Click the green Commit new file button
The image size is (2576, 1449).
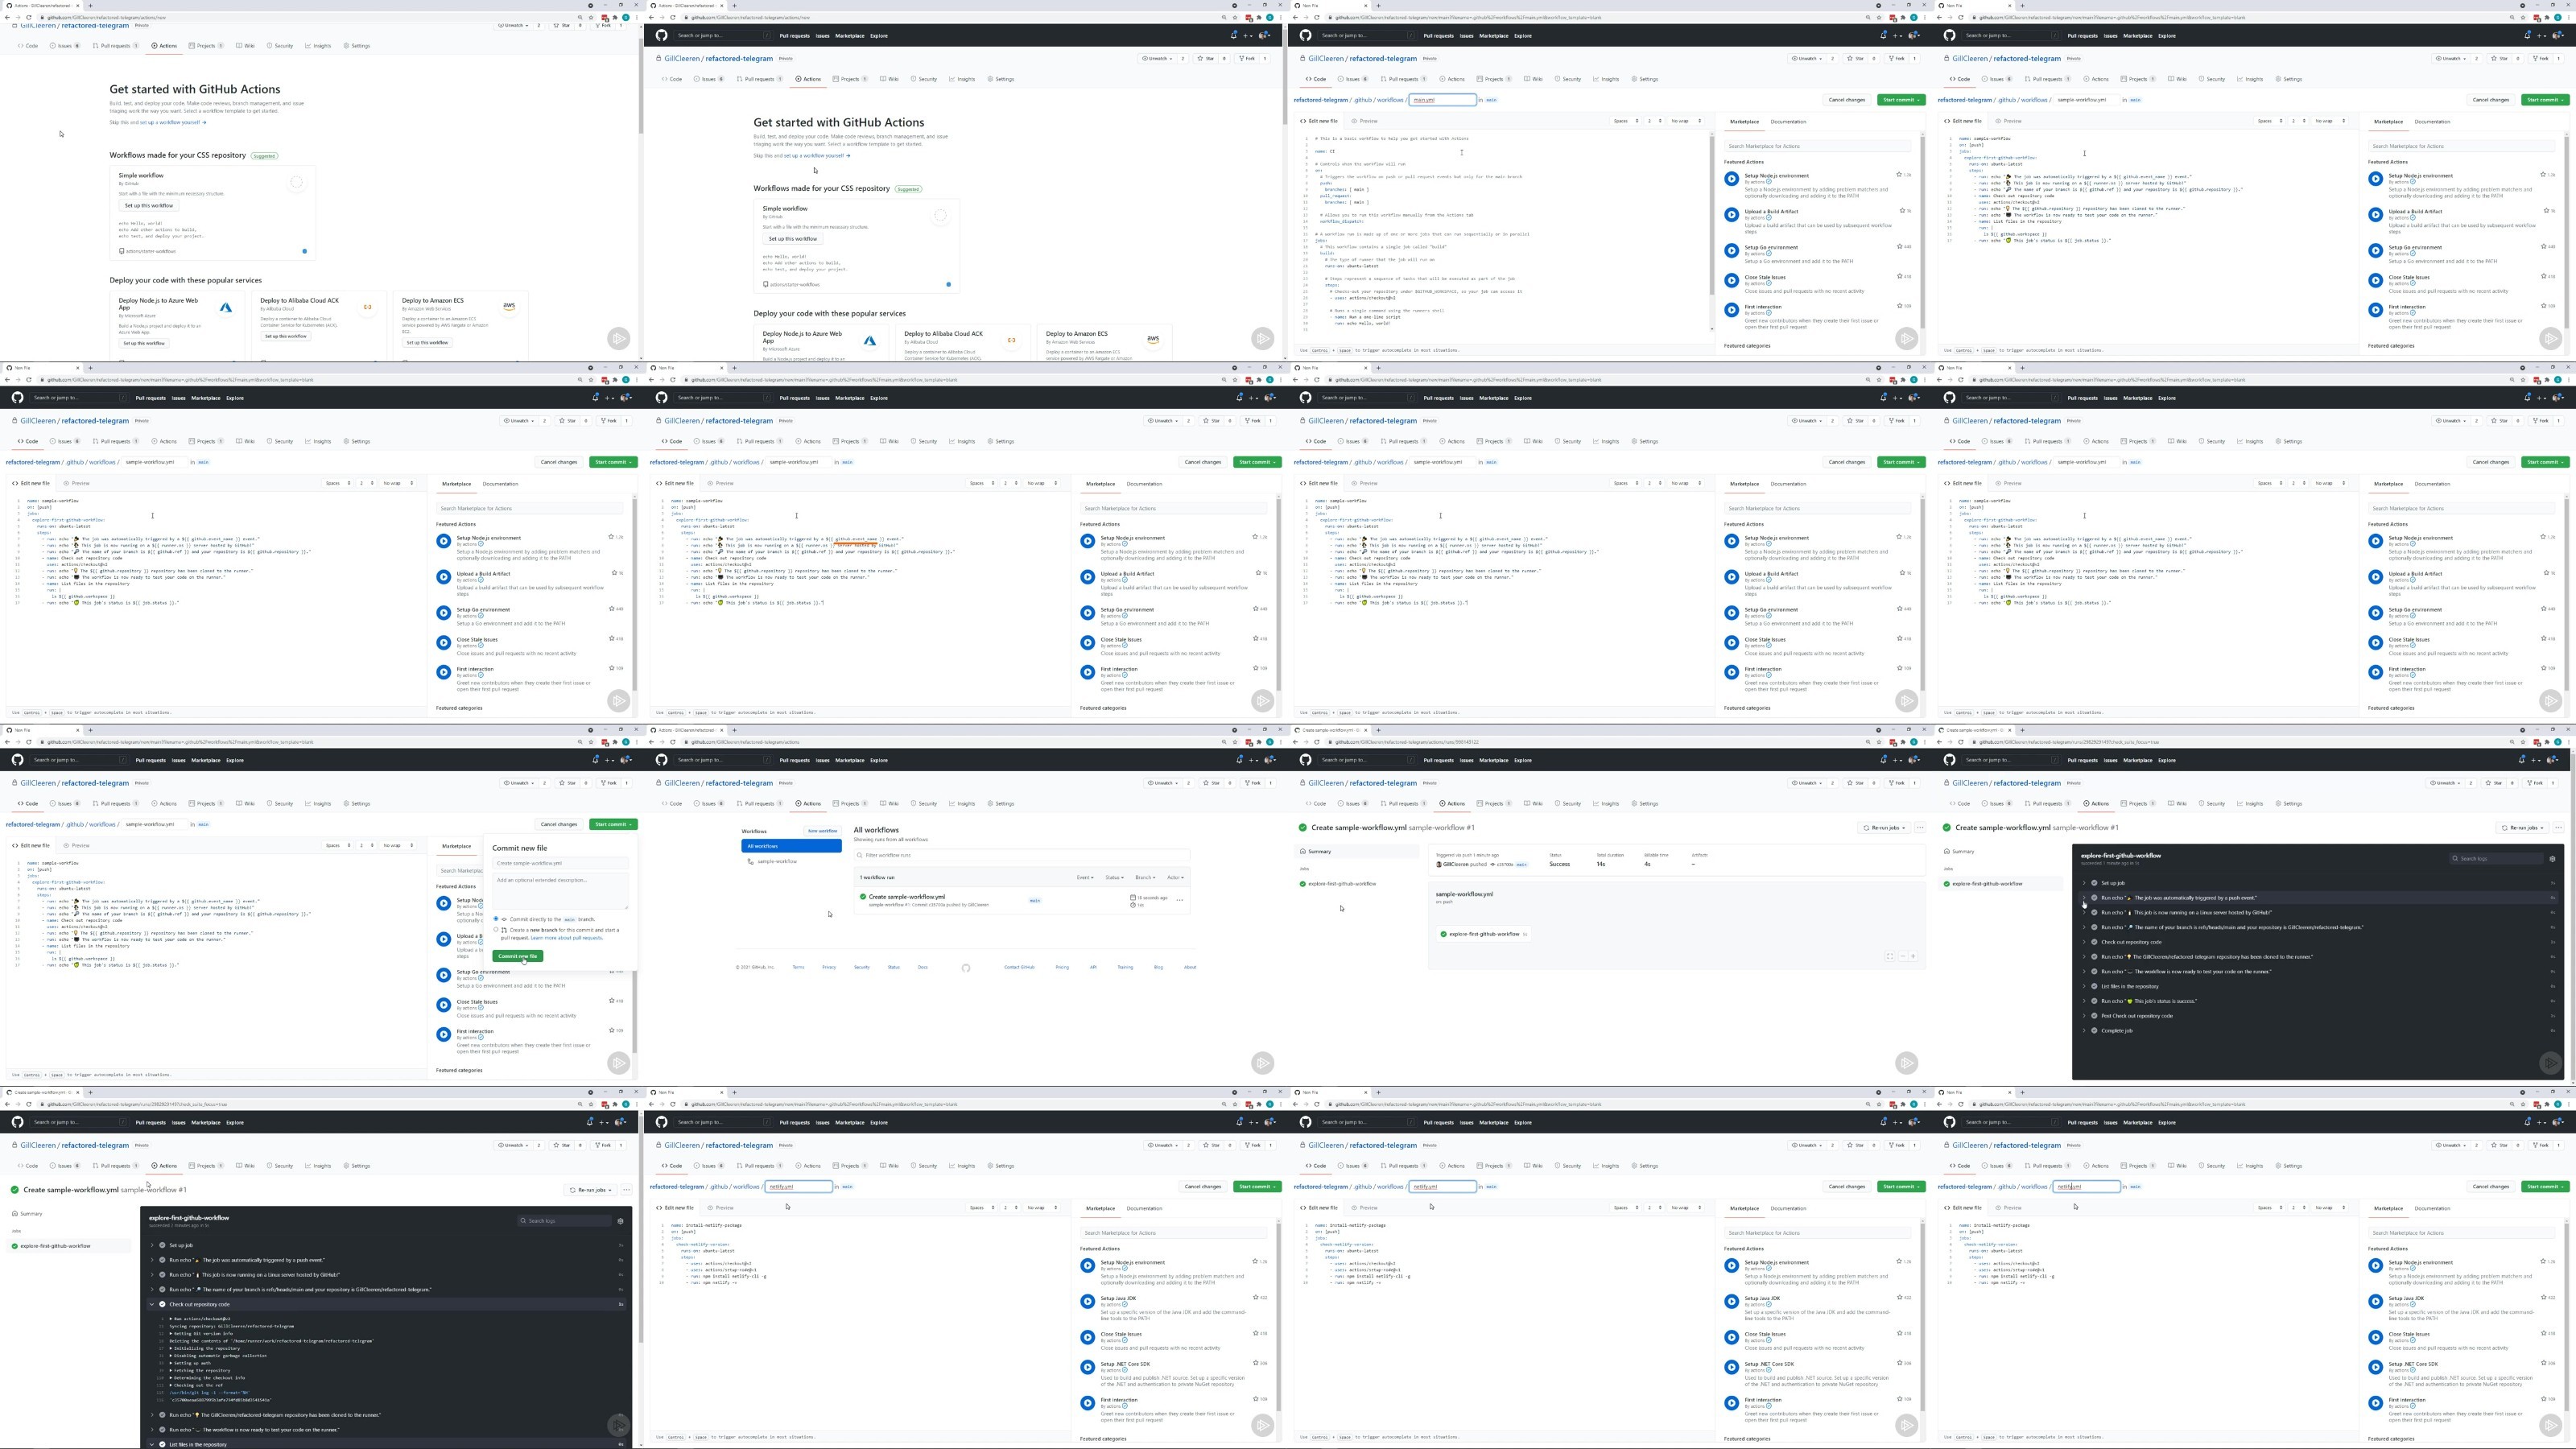[517, 956]
